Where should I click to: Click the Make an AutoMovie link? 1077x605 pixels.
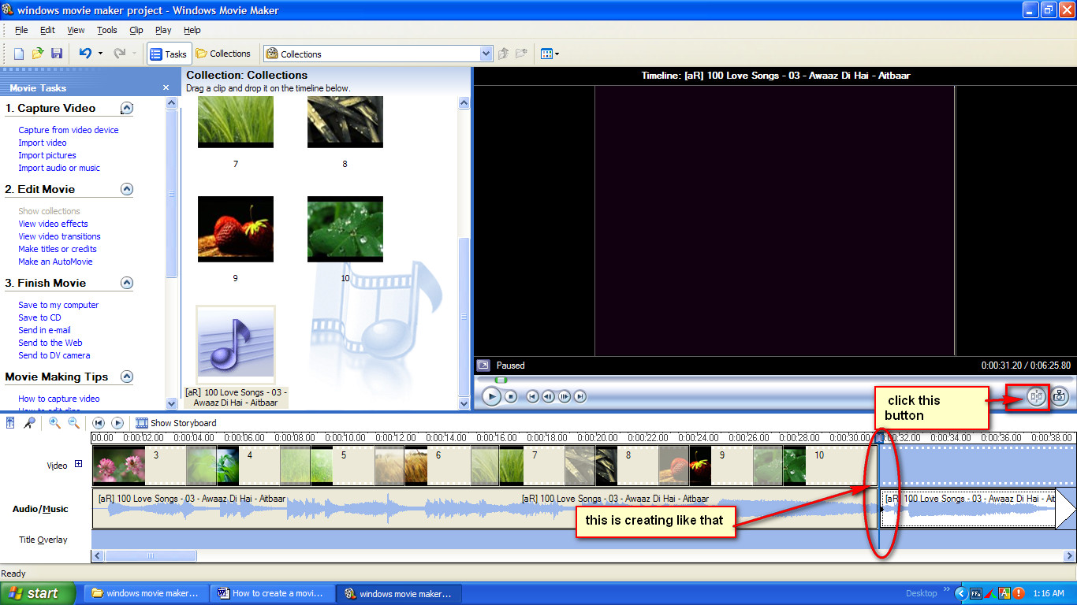(55, 262)
